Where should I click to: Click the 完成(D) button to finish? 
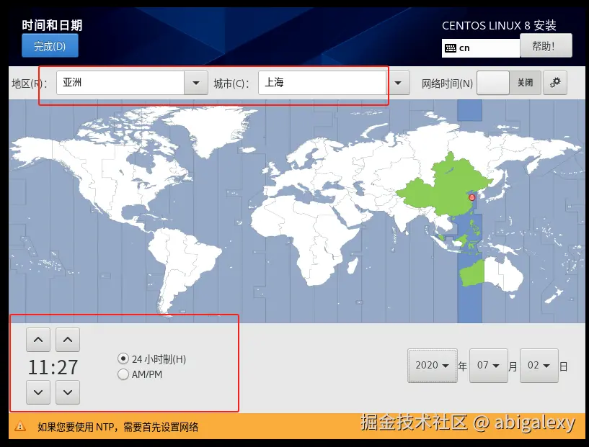50,45
